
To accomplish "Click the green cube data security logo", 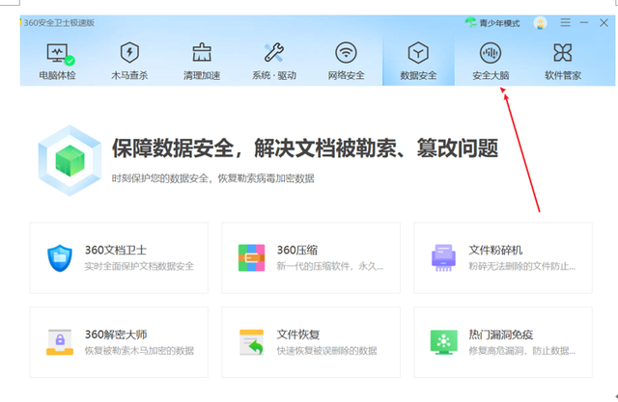I will coord(70,160).
